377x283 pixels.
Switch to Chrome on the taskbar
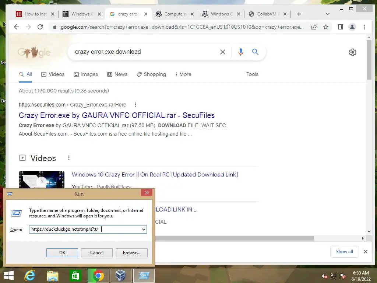[98, 276]
